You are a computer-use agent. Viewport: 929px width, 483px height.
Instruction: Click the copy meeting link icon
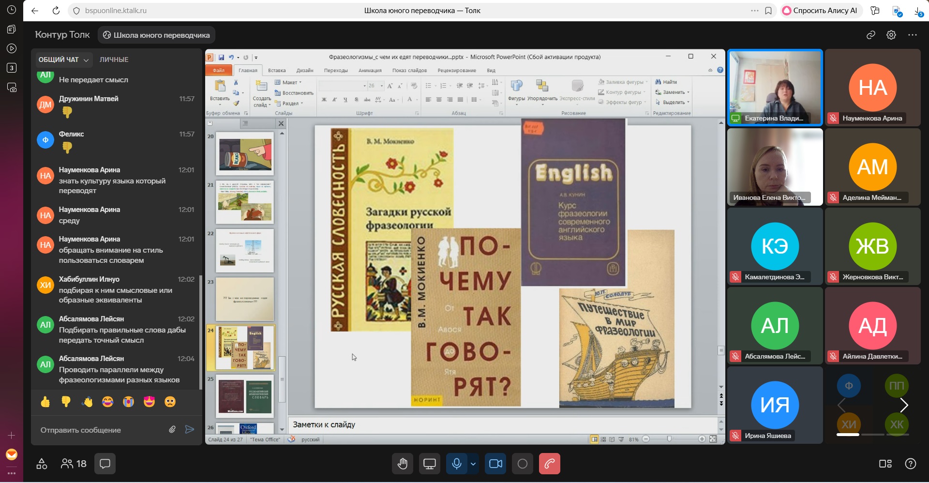(x=870, y=35)
